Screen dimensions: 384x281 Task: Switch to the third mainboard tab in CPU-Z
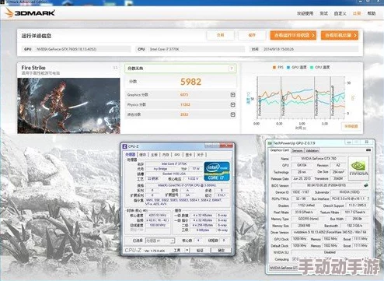tap(154, 155)
